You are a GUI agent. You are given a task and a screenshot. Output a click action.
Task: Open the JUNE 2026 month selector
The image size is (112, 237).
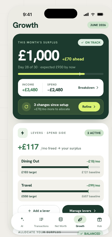click(98, 25)
